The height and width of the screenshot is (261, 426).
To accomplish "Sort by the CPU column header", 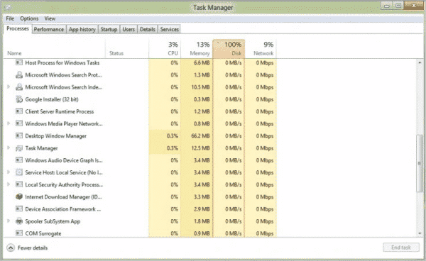I will 165,49.
